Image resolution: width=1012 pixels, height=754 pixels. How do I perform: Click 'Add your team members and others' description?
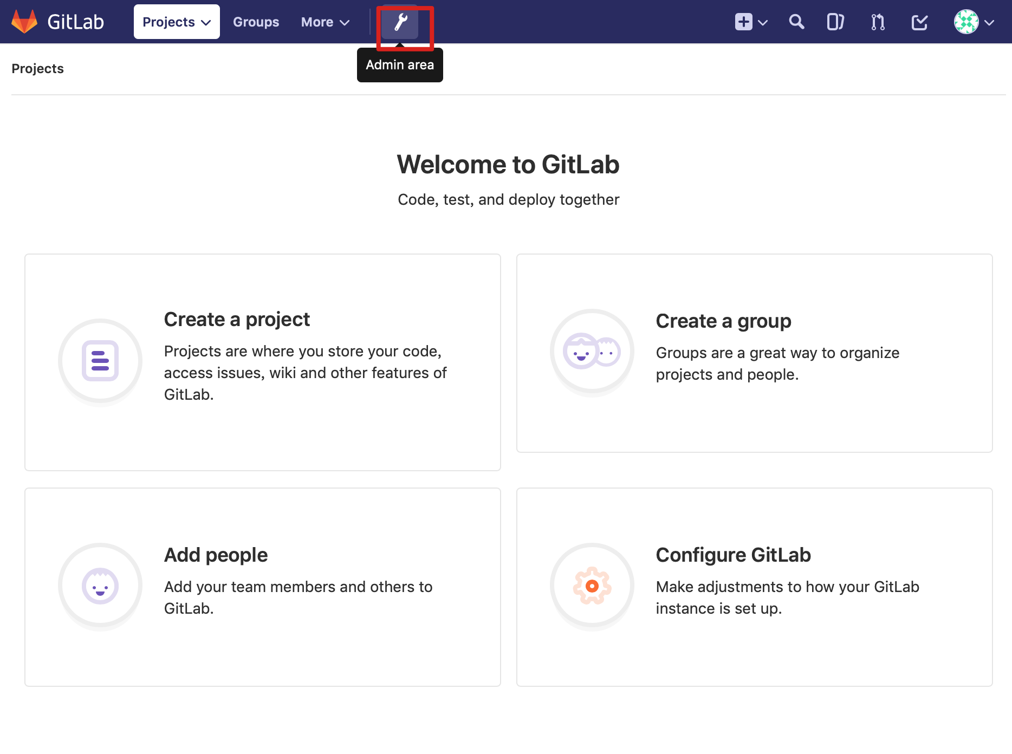point(298,597)
